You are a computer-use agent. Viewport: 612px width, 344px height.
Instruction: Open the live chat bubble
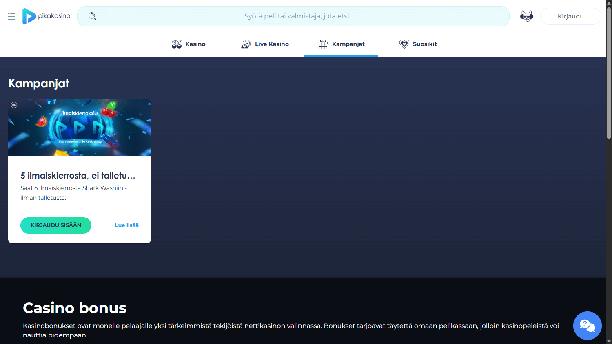(587, 325)
